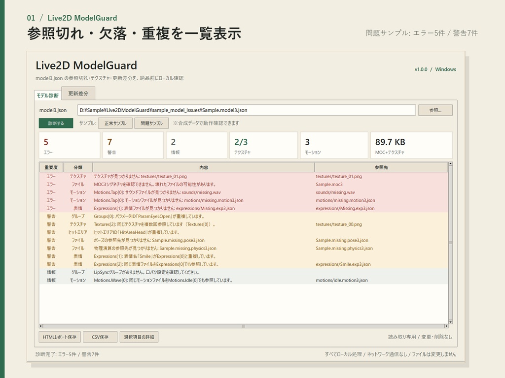Select the Textures[2] duplicate texture warning row
505x378 pixels.
(x=244, y=224)
